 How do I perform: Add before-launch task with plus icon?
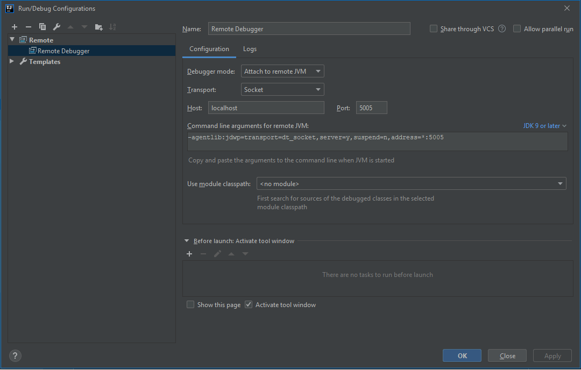point(189,254)
